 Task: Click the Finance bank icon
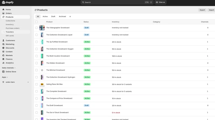point(3,59)
